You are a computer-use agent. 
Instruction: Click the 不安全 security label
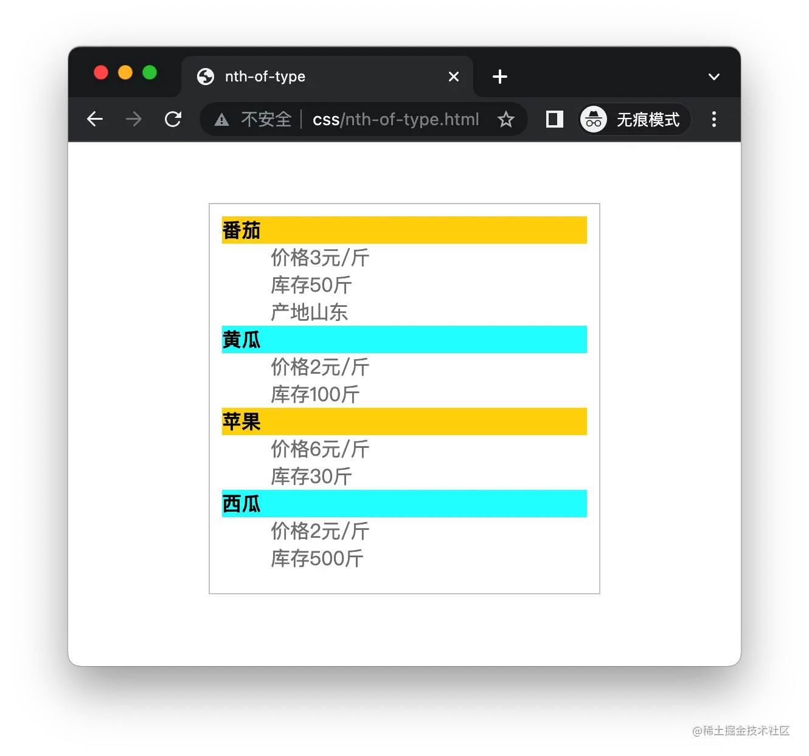266,120
